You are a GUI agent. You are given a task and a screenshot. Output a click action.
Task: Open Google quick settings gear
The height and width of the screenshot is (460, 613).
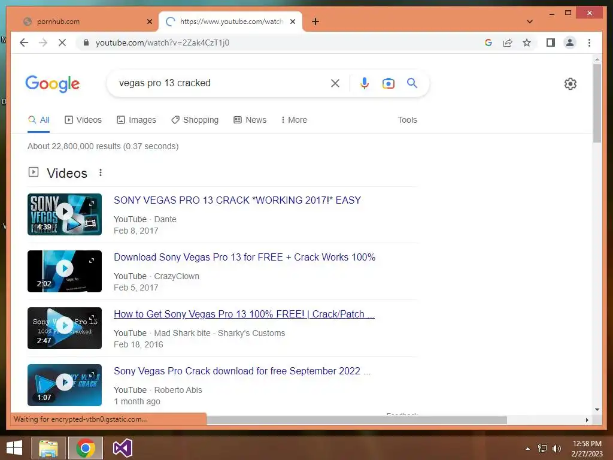[x=570, y=84]
